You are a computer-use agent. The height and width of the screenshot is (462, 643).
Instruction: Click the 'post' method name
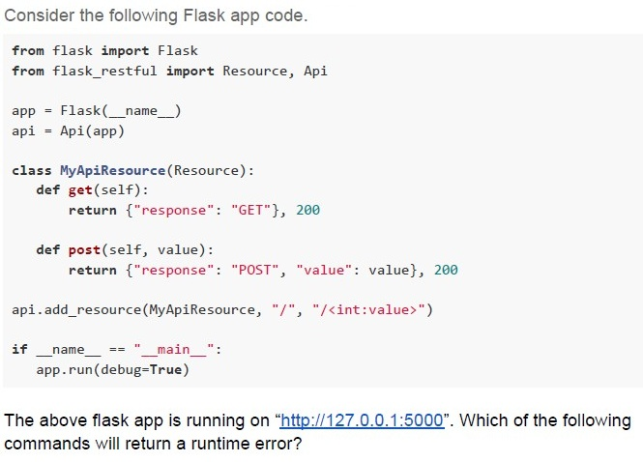tap(84, 250)
